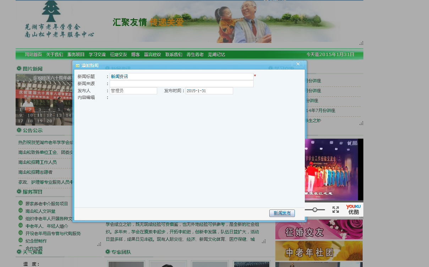Open 留言建议 in the navigation bar
The height and width of the screenshot is (267, 429).
(x=153, y=55)
